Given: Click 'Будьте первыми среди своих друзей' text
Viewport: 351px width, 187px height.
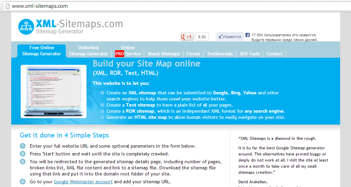Looking at the screenshot, I should pos(285,40).
